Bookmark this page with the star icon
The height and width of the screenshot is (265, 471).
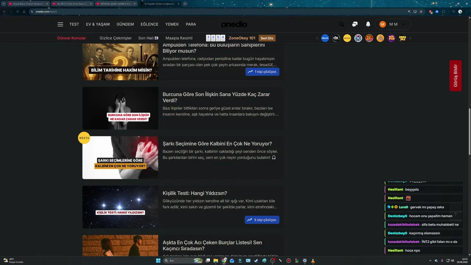(x=421, y=11)
